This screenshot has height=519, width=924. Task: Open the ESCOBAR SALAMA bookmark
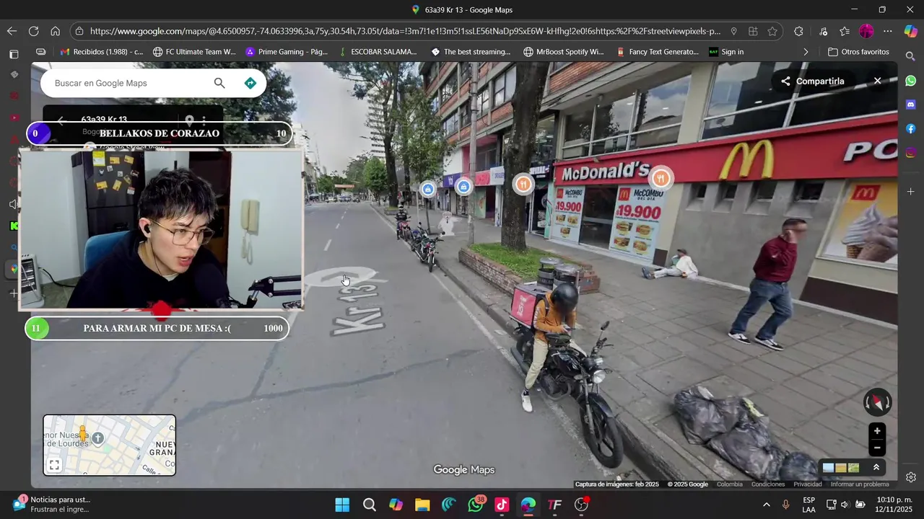click(378, 52)
